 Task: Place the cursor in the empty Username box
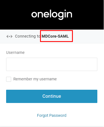(x=52, y=64)
